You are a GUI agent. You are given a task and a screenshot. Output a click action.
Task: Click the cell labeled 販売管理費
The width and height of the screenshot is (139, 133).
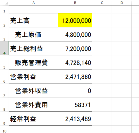(x=33, y=62)
